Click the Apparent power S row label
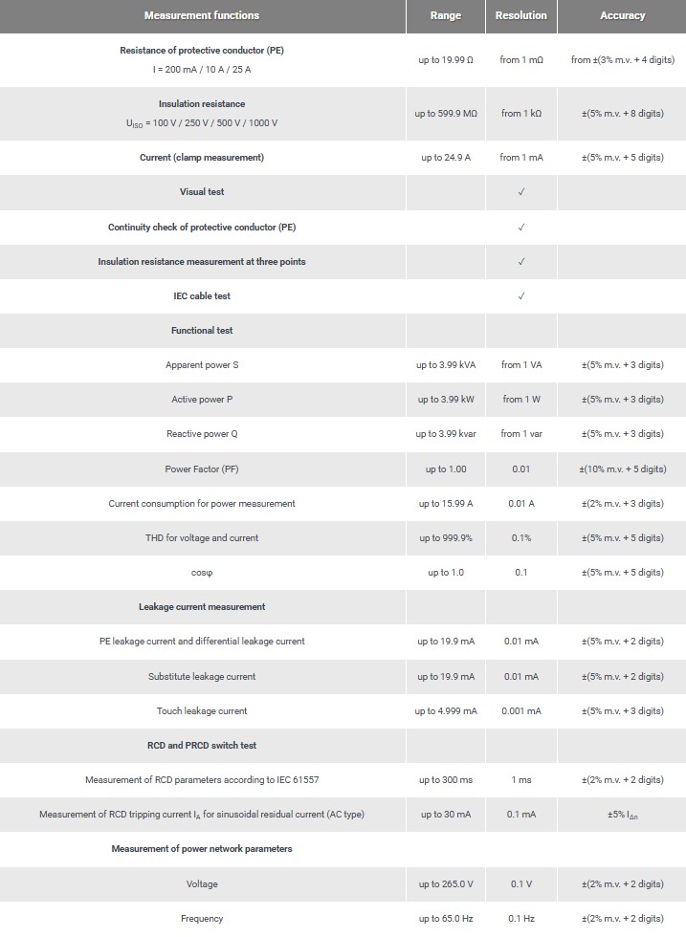Screen dimensions: 686x937 coord(202,365)
